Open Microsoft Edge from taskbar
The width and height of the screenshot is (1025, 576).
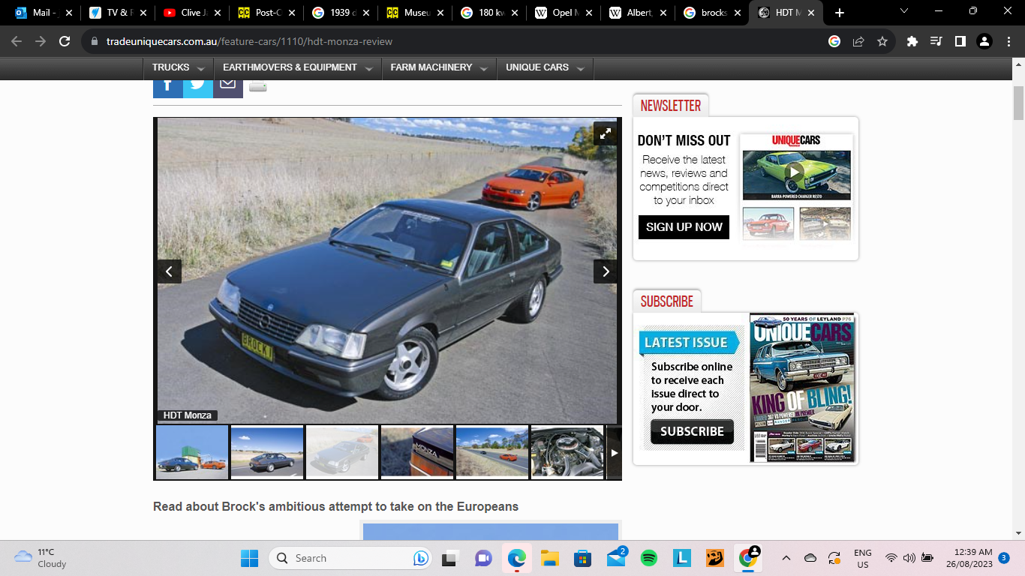click(516, 558)
